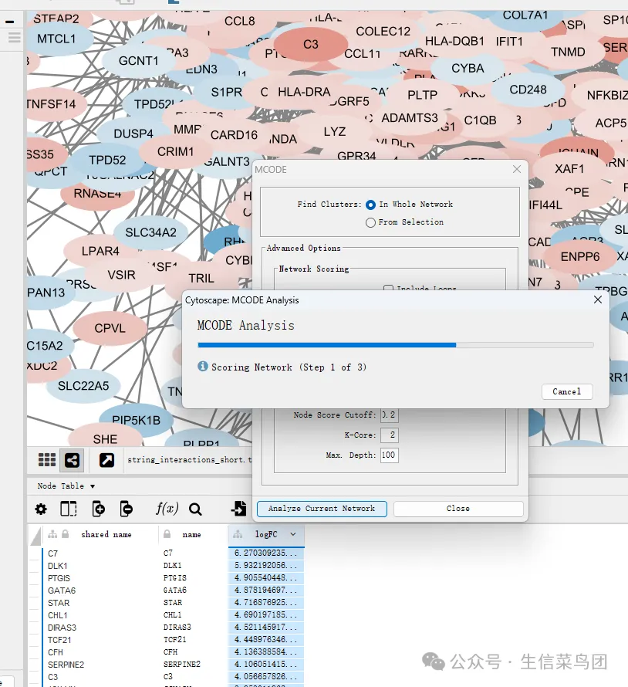Click the Analyze Current Network button
Viewport: 628px width, 687px height.
coord(322,509)
